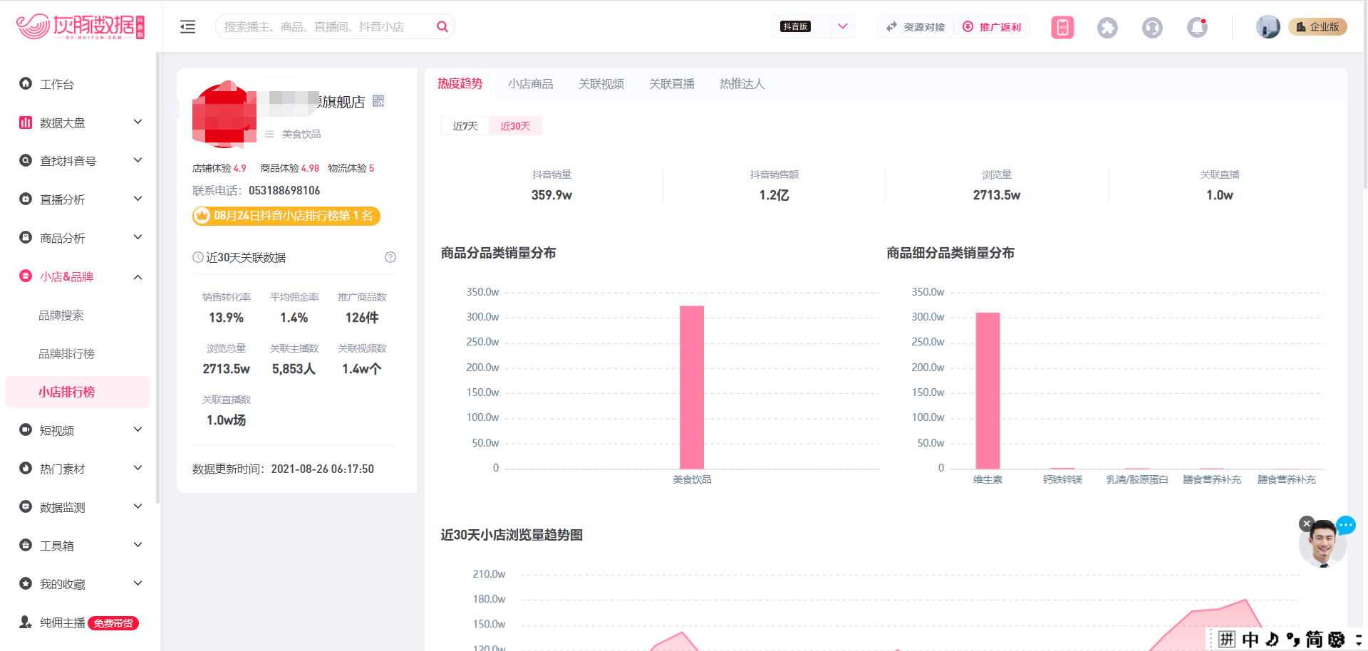Click the 短视频 sidebar icon
Viewport: 1368px width, 651px height.
click(26, 429)
